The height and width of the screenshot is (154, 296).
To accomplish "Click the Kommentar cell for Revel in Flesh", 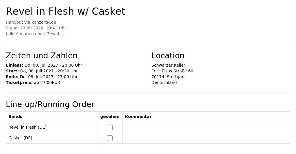I will point(206,127).
